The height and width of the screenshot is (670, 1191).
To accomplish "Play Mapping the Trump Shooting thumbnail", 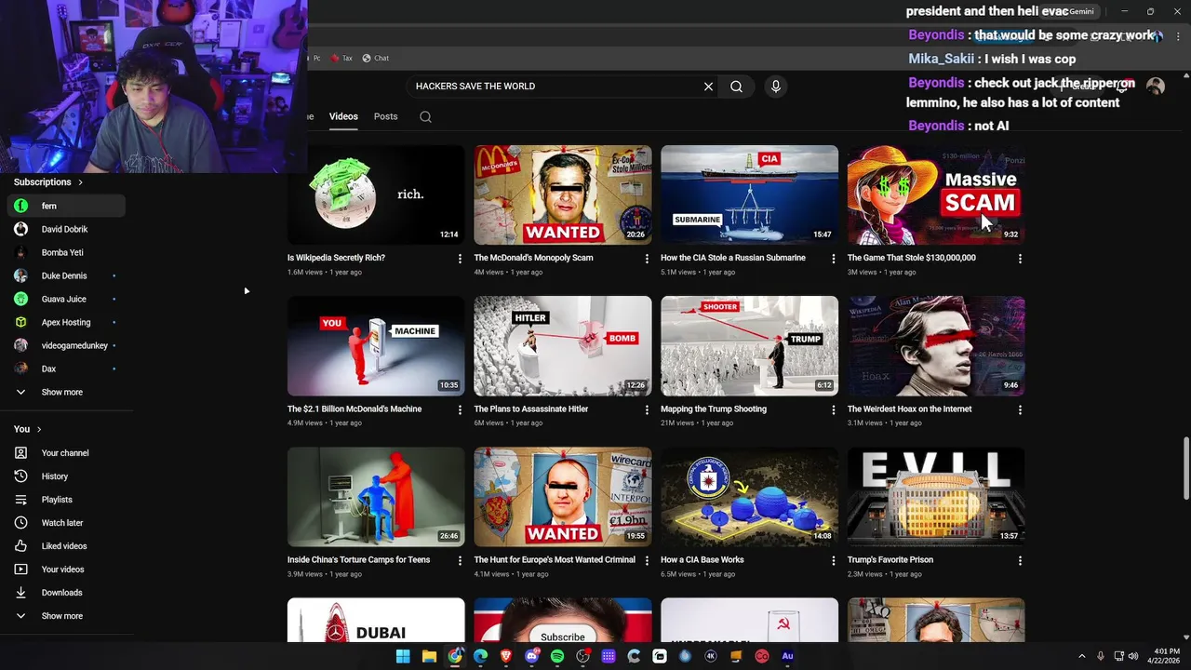I will [749, 346].
